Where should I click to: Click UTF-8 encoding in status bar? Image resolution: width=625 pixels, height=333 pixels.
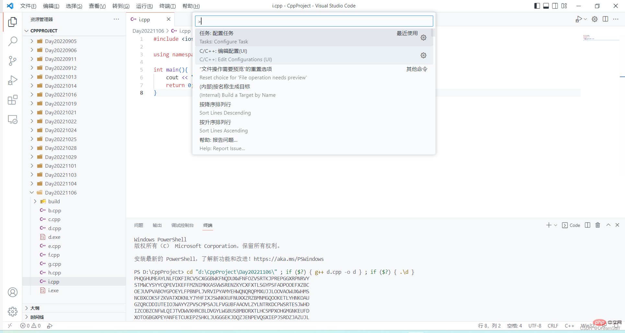(535, 326)
